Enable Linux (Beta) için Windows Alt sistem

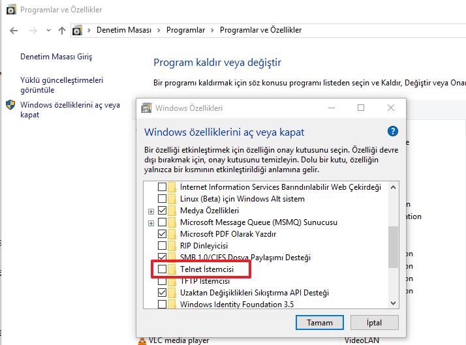coord(162,199)
